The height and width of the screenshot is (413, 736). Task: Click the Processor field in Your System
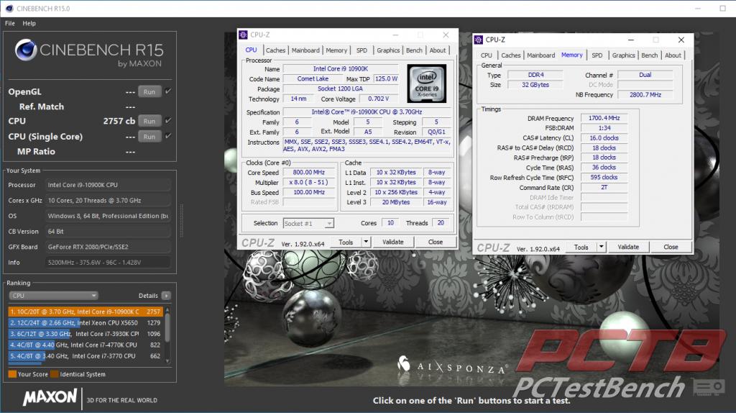[x=108, y=185]
